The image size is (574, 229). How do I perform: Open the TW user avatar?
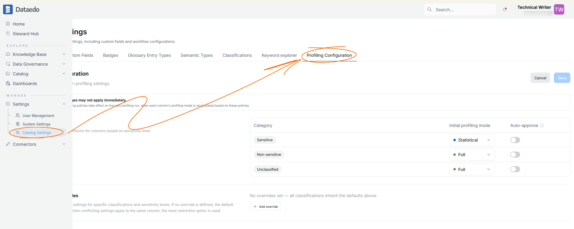(559, 9)
